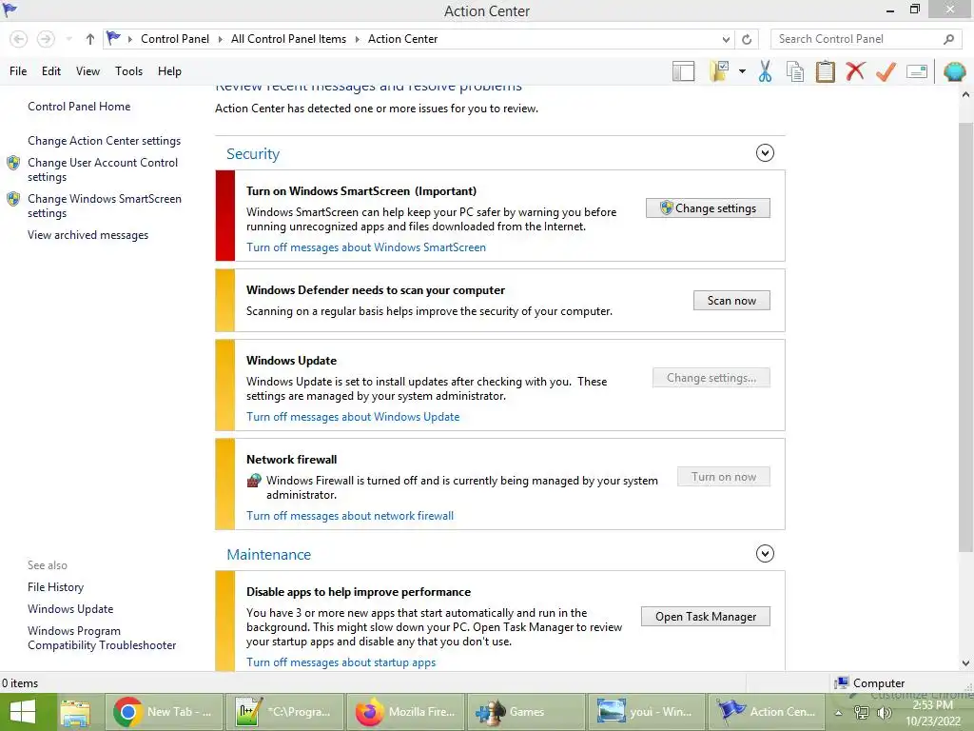Open View archived messages

pos(88,235)
